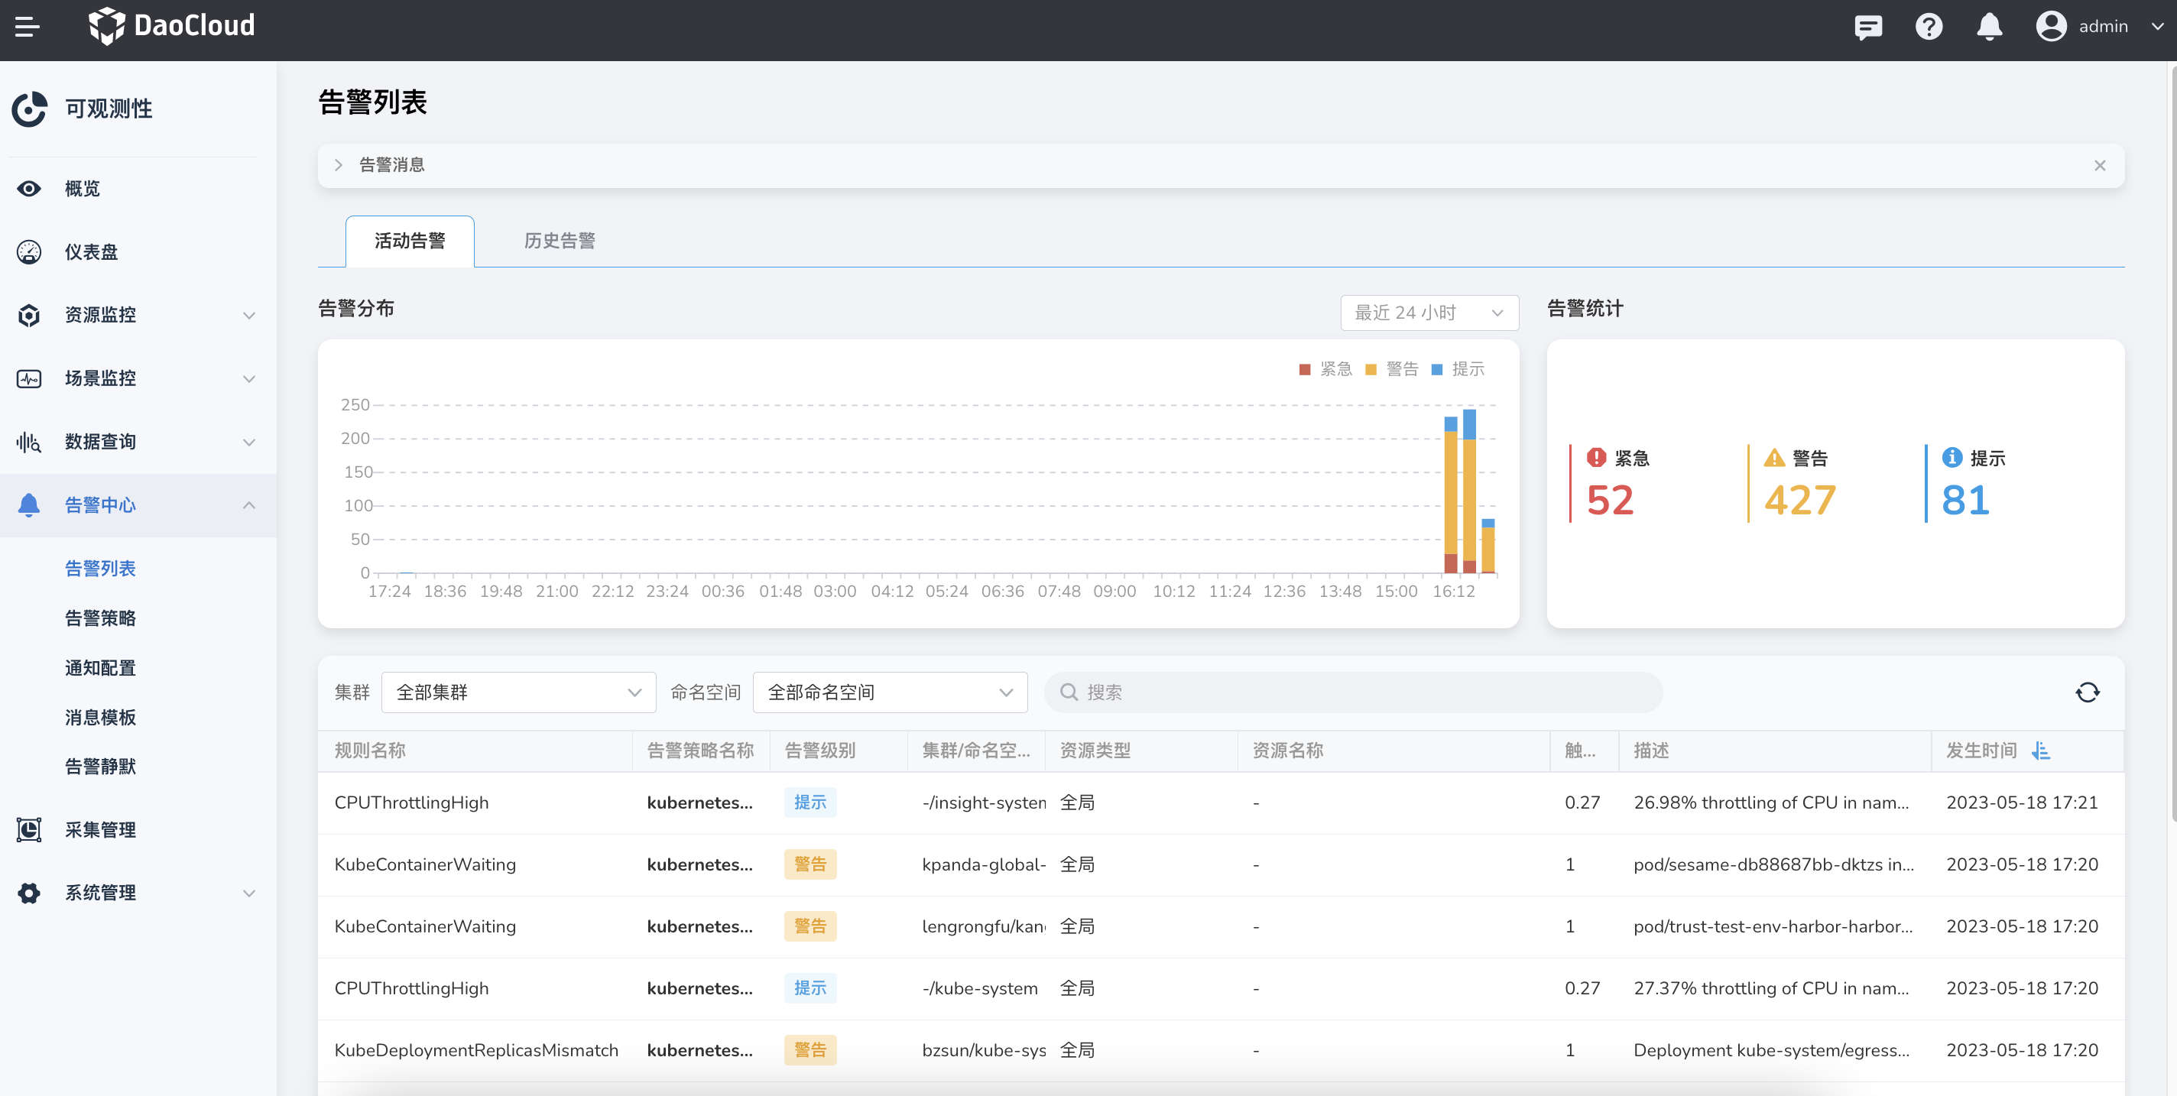Sort by 发生时间 using sort icon
This screenshot has height=1096, width=2177.
click(x=2041, y=751)
